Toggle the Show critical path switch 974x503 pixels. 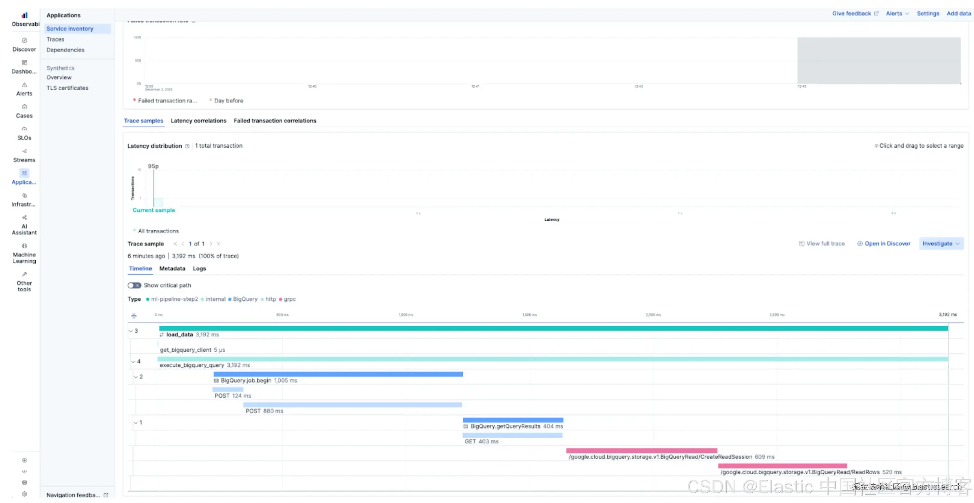(x=134, y=286)
